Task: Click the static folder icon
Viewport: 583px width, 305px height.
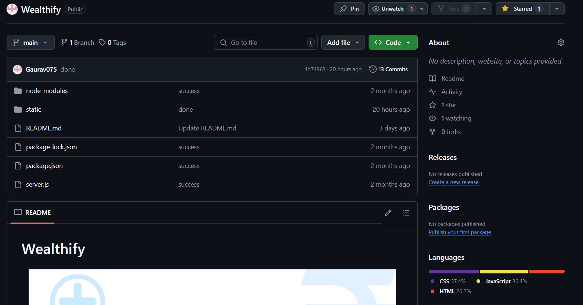Action: pos(18,110)
